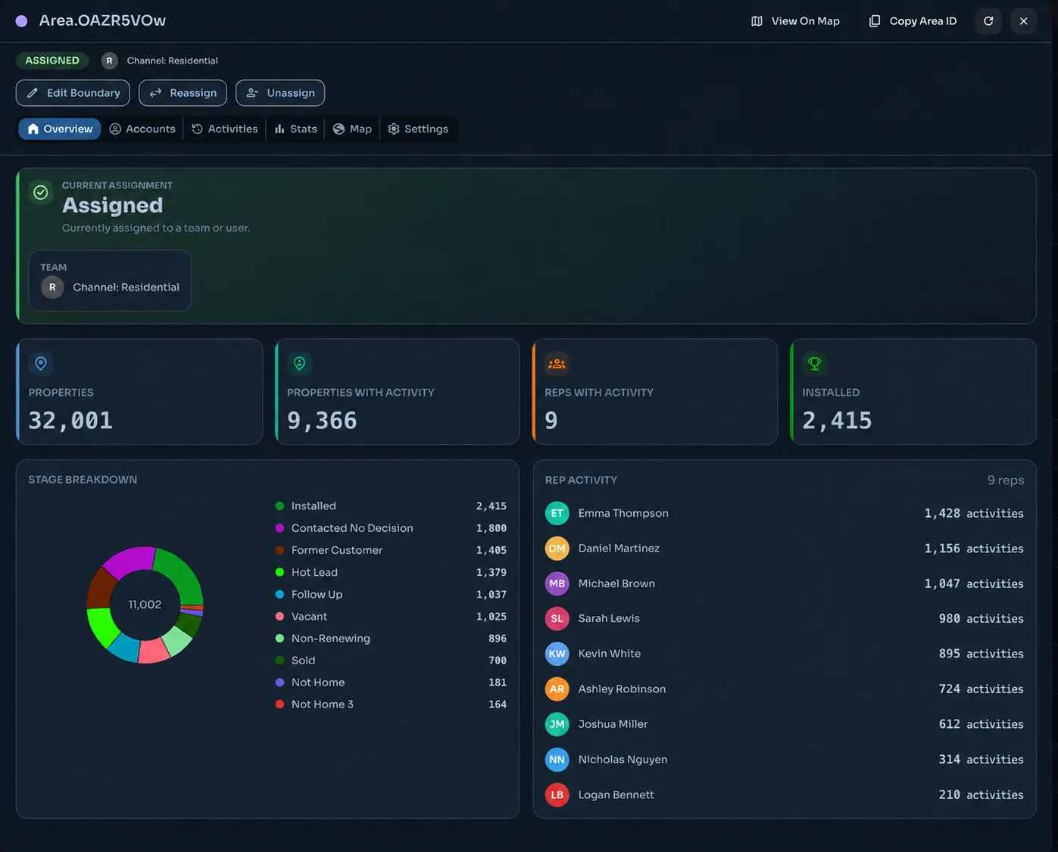Click the stage breakdown donut chart center

click(x=145, y=605)
